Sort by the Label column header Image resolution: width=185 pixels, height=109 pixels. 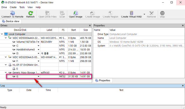coord(49,30)
